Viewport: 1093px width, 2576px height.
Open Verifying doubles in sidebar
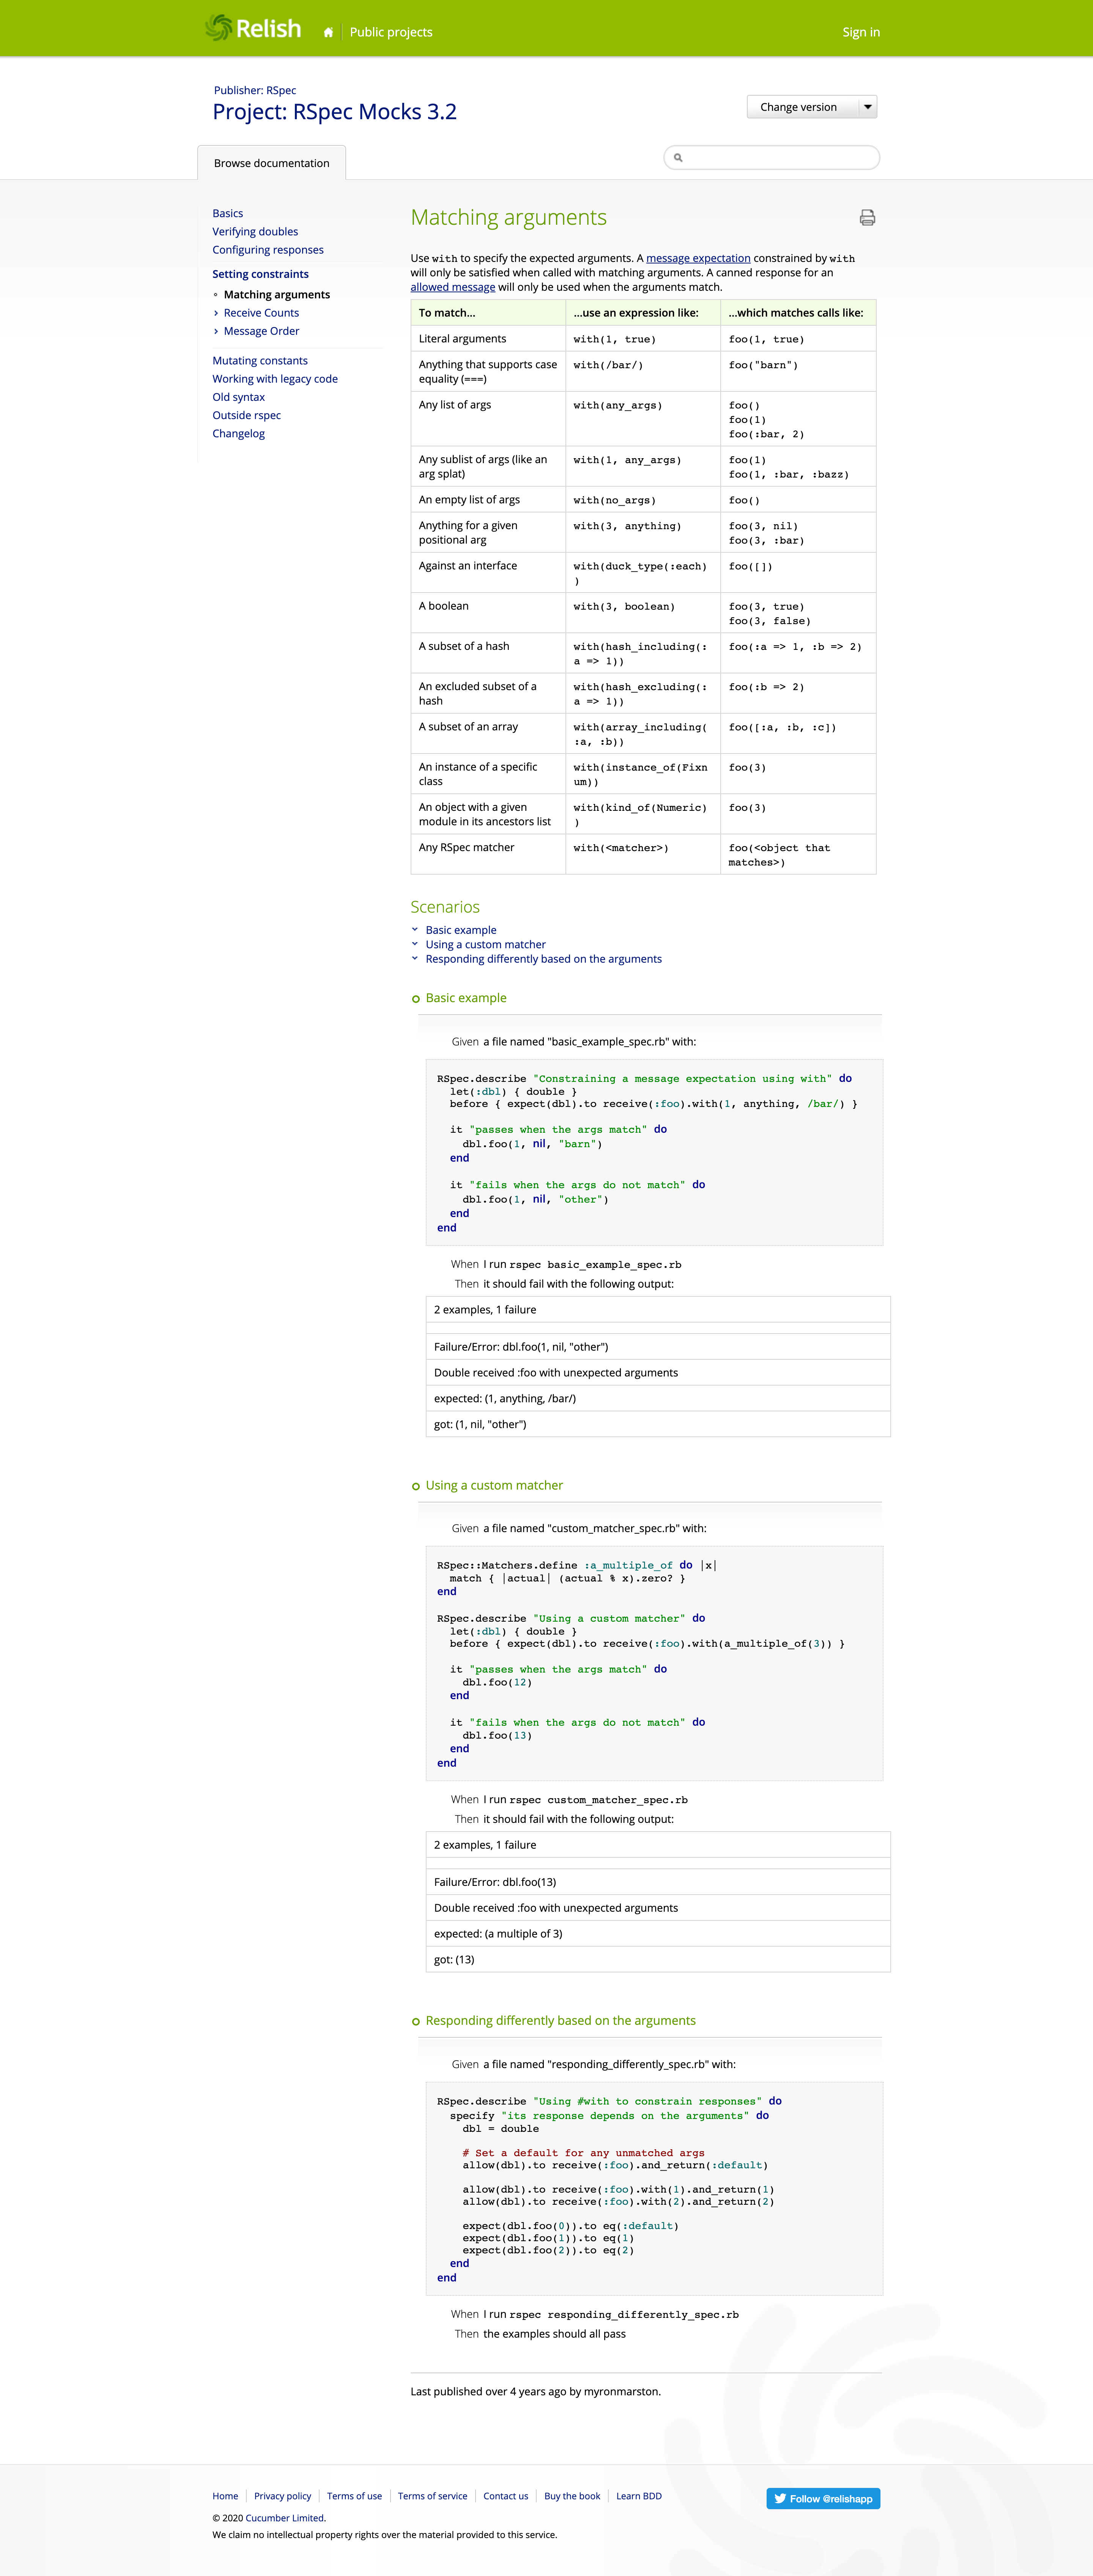[255, 231]
